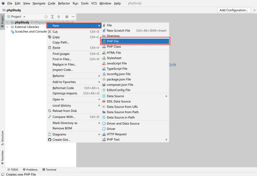Open the Project view dropdown
Image resolution: width=257 pixels, height=176 pixels.
[24, 17]
